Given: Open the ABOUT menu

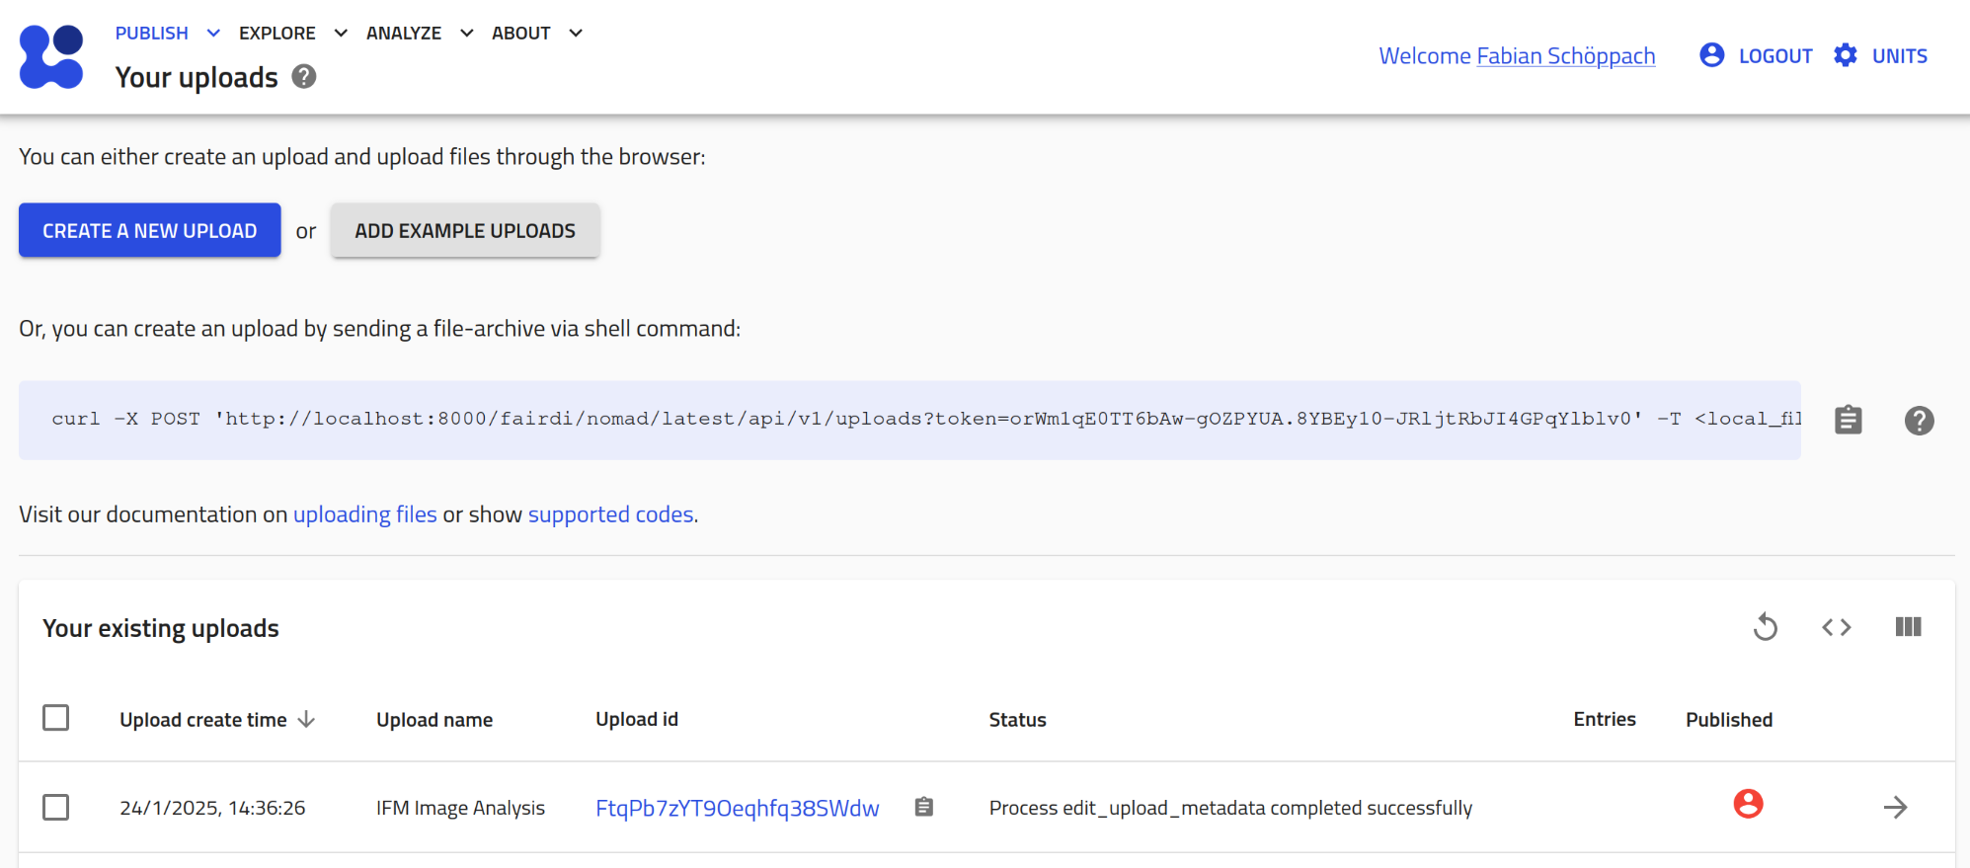Looking at the screenshot, I should (536, 34).
